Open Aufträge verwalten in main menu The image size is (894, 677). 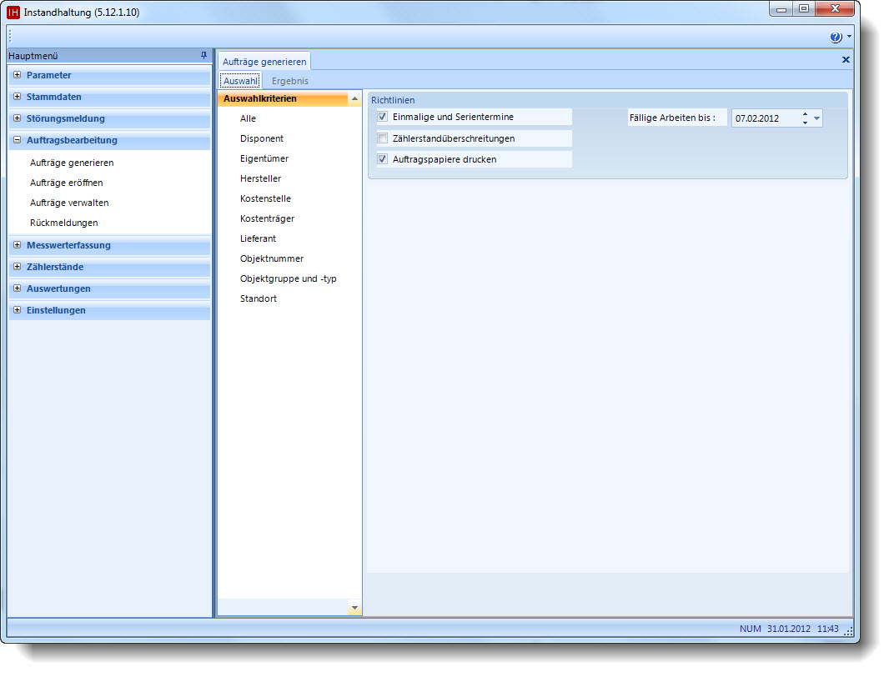coord(69,203)
